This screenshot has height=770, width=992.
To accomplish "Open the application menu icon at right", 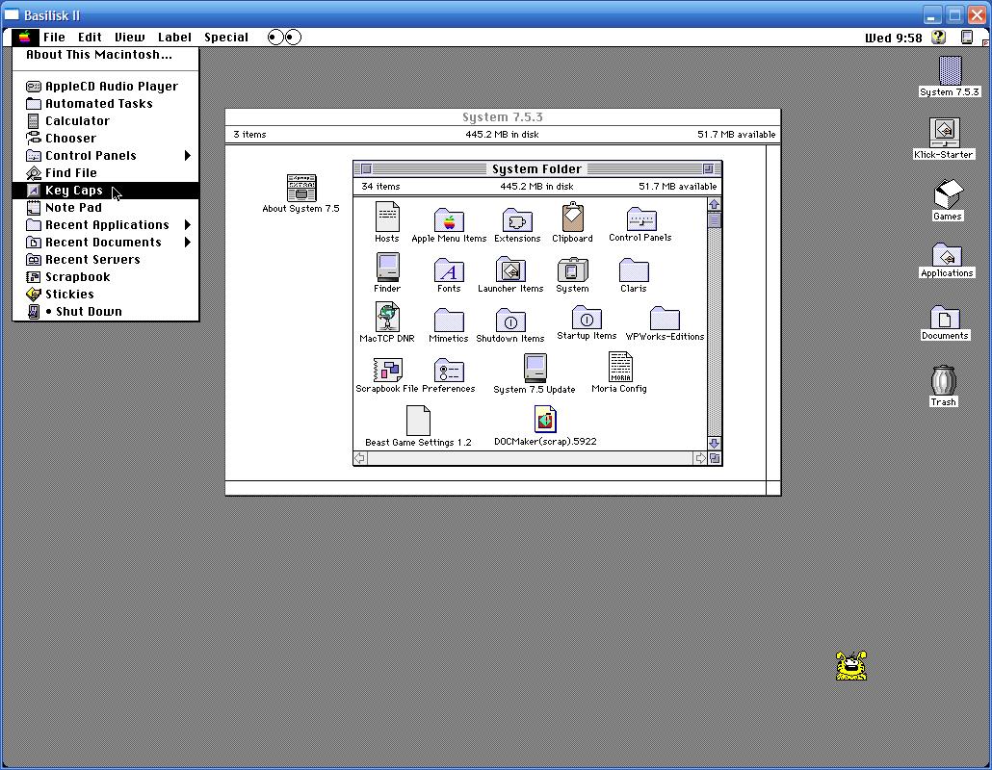I will (x=967, y=38).
